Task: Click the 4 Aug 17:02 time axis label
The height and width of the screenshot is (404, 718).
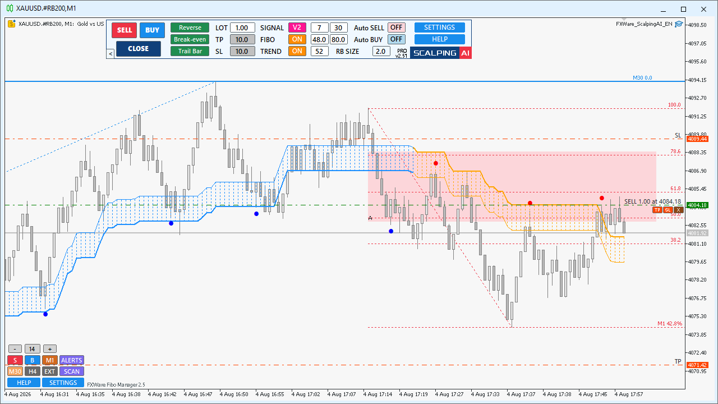Action: (306, 394)
